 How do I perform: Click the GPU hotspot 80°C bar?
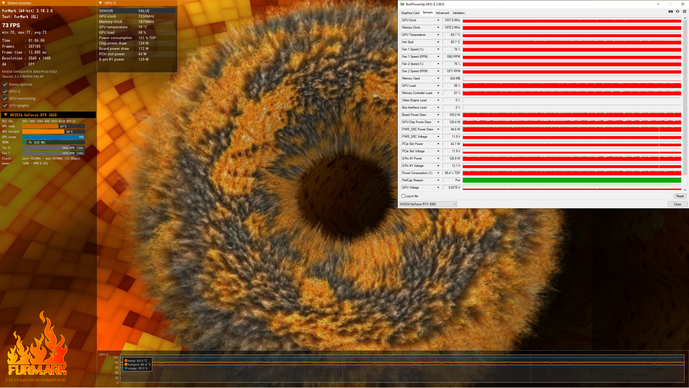(53, 132)
